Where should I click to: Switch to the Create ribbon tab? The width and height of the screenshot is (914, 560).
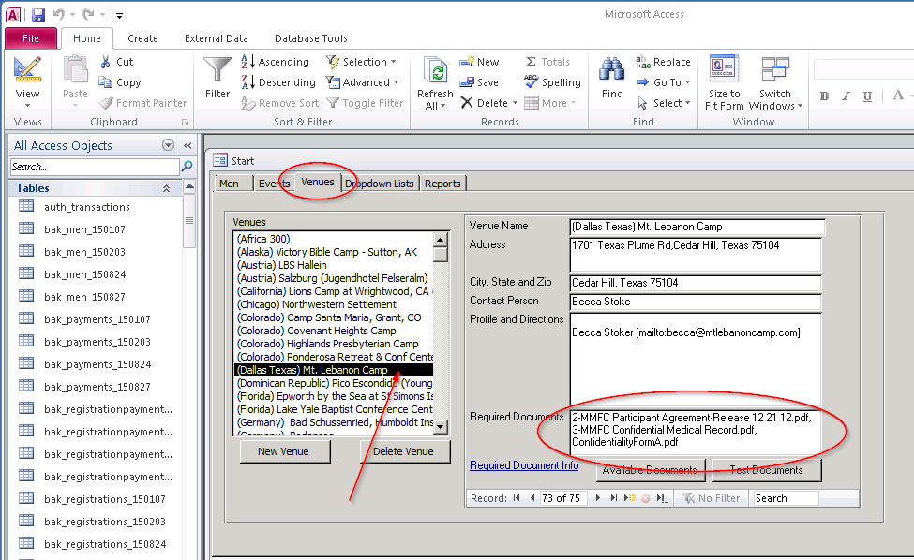coord(142,38)
